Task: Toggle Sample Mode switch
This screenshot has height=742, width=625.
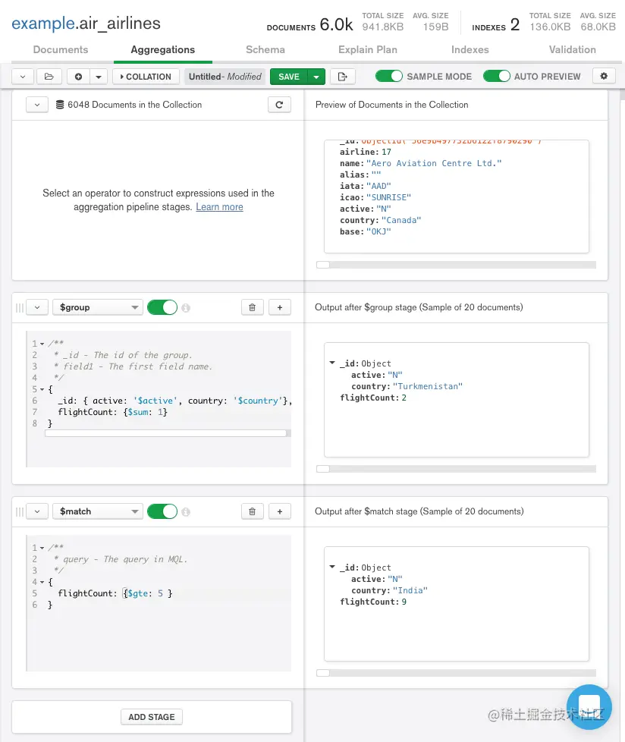Action: click(x=389, y=76)
